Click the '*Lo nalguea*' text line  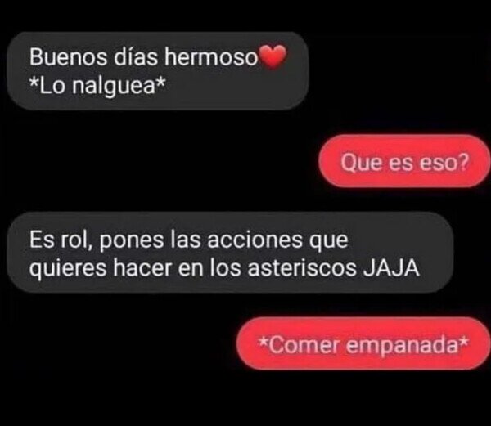click(97, 86)
